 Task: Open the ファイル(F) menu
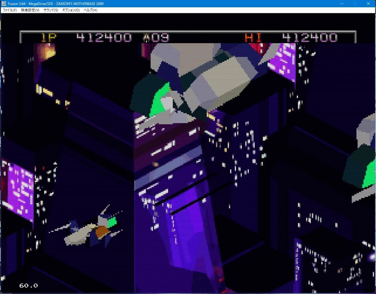click(x=10, y=10)
